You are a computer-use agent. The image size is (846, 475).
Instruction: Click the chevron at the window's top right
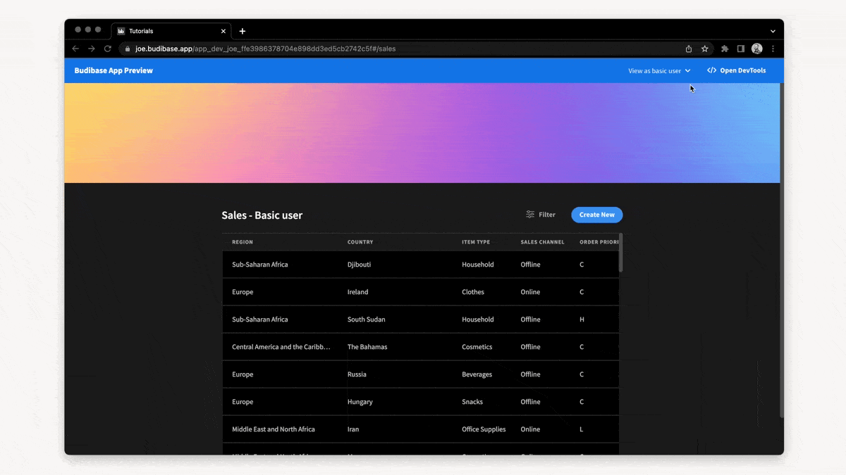tap(773, 31)
